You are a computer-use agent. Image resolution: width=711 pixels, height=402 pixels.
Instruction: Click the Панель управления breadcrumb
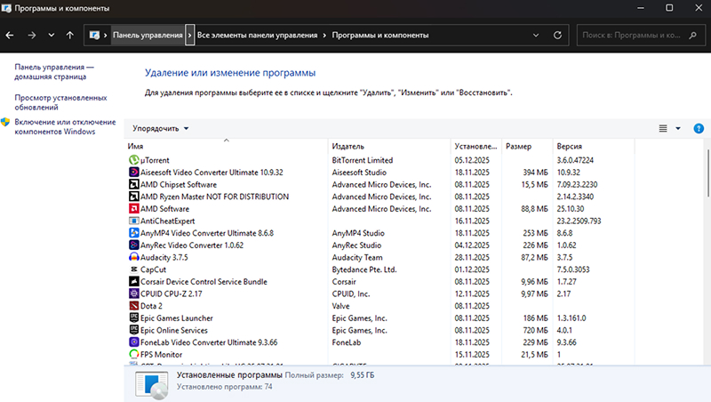tap(147, 36)
